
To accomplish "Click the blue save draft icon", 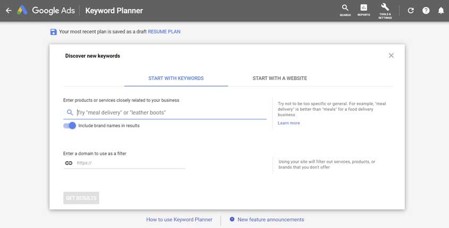I will [53, 32].
